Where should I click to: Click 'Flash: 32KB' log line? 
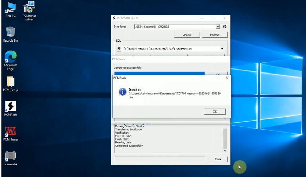(122, 139)
